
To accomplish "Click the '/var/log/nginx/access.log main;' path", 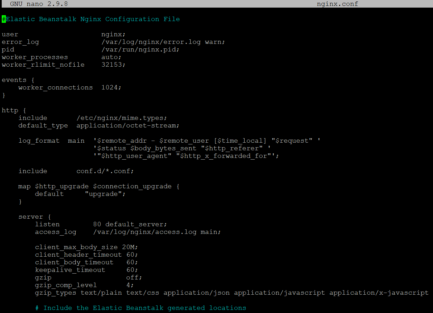I will (x=157, y=232).
